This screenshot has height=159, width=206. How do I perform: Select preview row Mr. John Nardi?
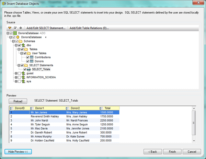pyautogui.click(x=65, y=121)
